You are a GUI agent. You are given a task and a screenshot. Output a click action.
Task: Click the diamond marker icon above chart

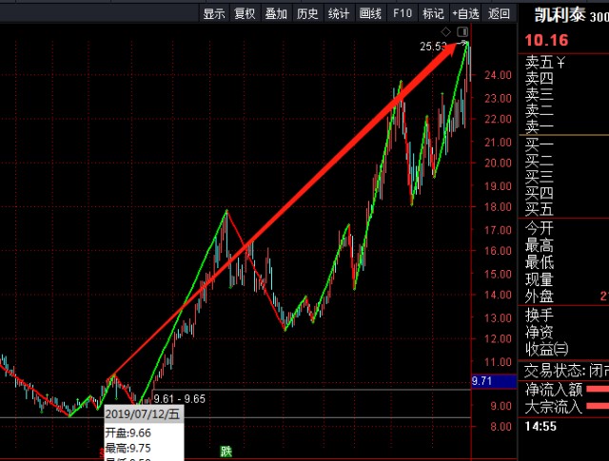[x=445, y=31]
